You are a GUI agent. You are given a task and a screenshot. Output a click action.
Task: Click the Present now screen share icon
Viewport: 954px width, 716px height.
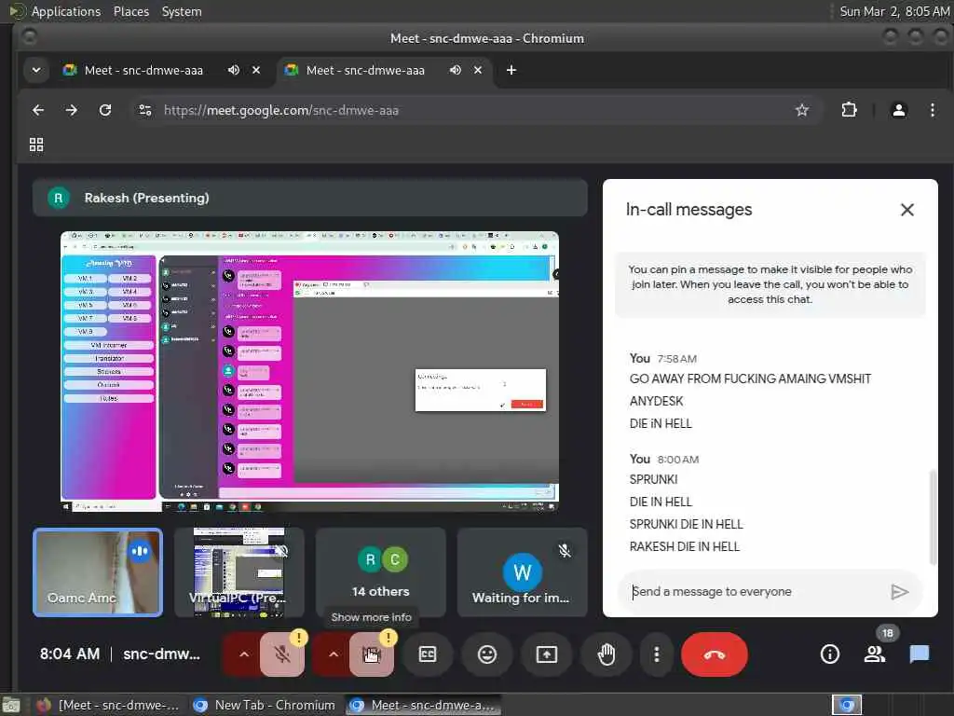click(546, 654)
